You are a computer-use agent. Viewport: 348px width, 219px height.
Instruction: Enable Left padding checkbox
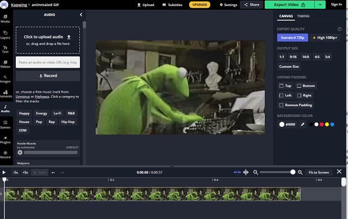coord(281,95)
